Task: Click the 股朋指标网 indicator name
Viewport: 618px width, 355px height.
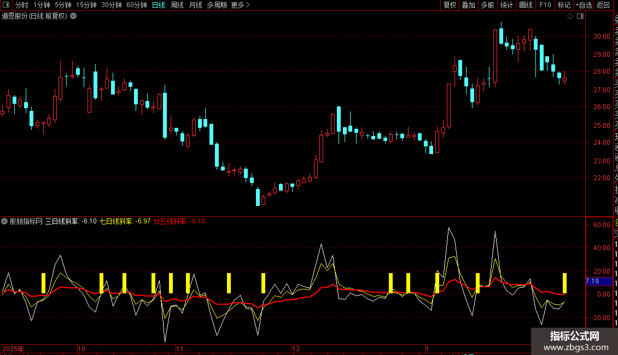Action: point(26,221)
